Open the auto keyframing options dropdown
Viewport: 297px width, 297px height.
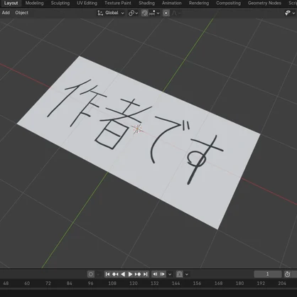tap(98, 274)
